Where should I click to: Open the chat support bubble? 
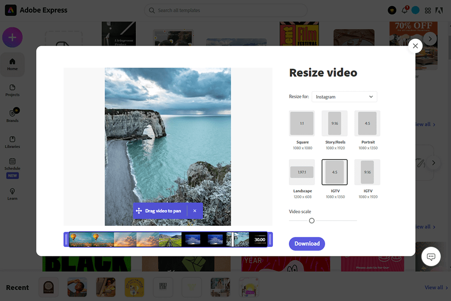(x=431, y=256)
